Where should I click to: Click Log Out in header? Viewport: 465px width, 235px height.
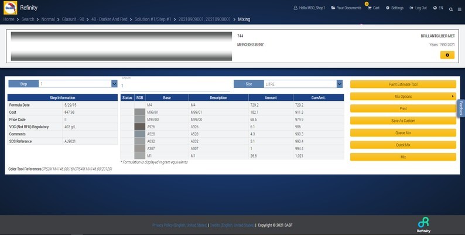(x=418, y=8)
